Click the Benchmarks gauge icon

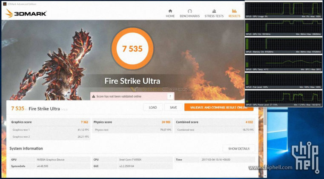click(189, 11)
